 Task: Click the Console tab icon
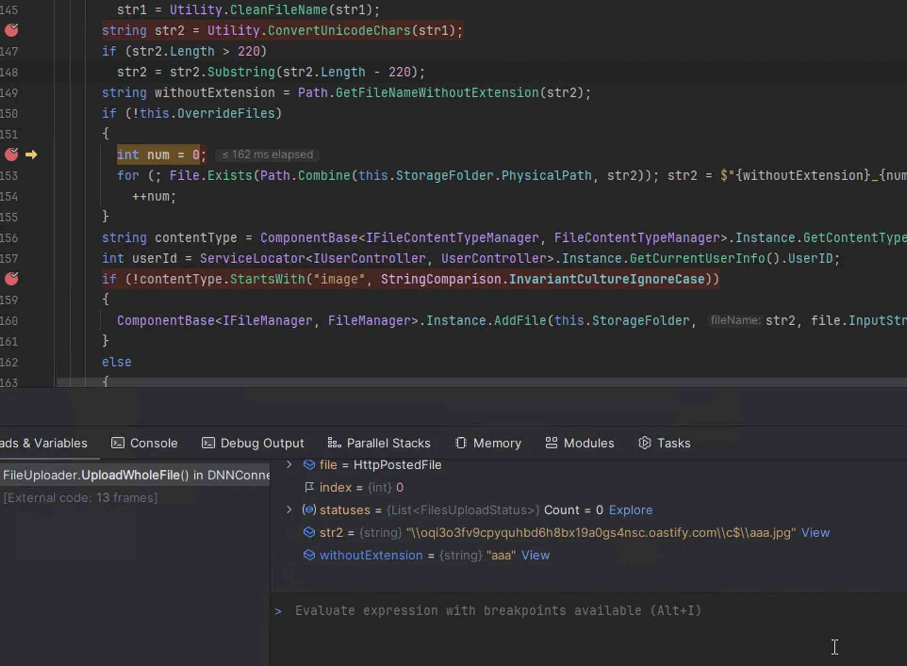(117, 443)
